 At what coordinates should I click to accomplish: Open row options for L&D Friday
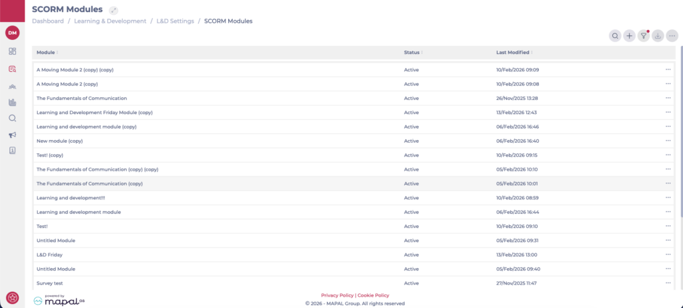point(668,255)
